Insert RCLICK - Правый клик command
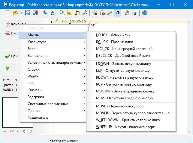This screenshot has height=143, width=193. point(131,42)
